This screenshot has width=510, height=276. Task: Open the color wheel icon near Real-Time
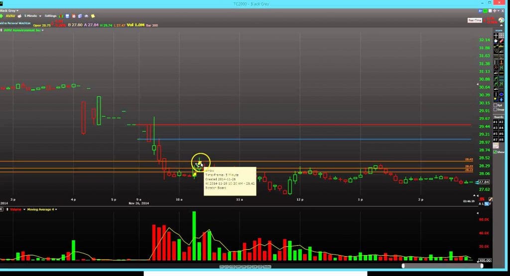pos(502,20)
